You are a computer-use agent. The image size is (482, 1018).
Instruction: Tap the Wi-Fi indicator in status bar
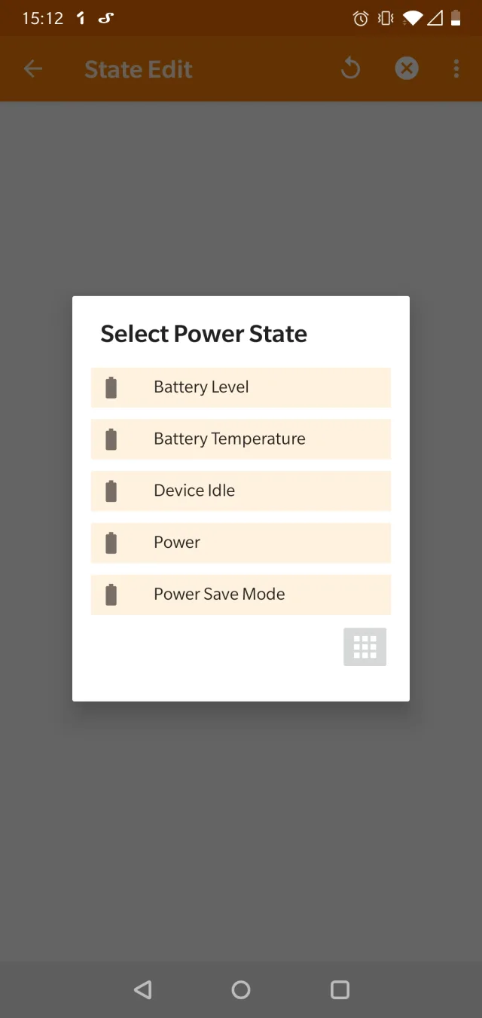[411, 18]
